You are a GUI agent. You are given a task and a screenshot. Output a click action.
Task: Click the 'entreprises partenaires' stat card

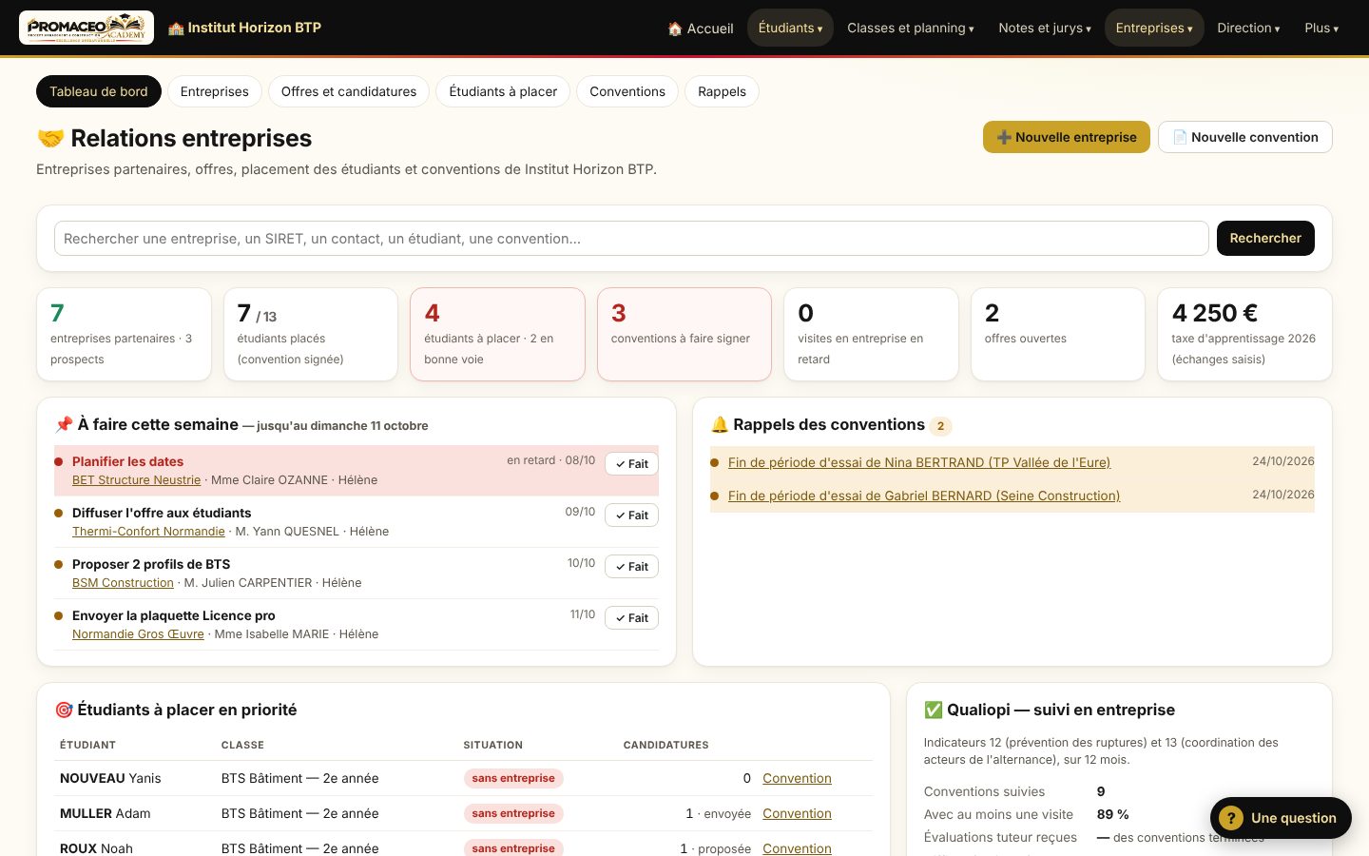pos(124,335)
